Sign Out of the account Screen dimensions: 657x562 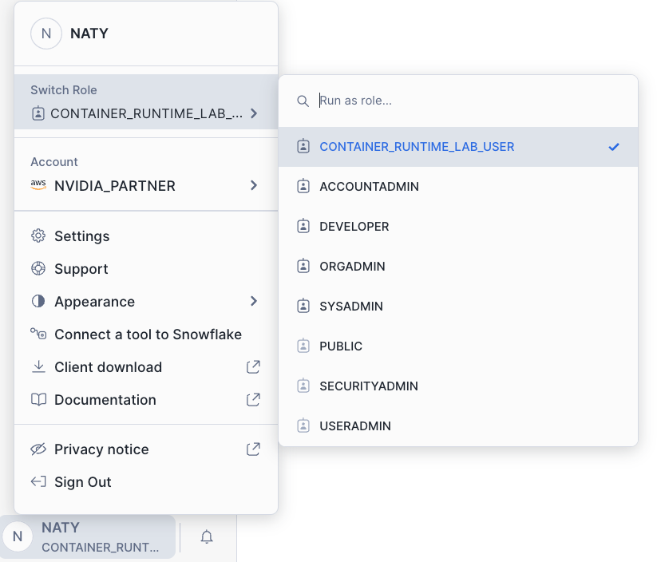coord(146,482)
